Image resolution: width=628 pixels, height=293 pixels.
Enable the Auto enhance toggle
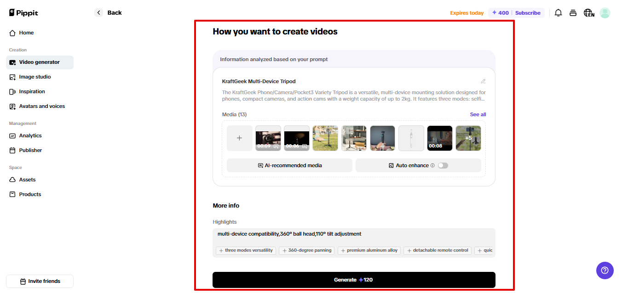tap(443, 165)
